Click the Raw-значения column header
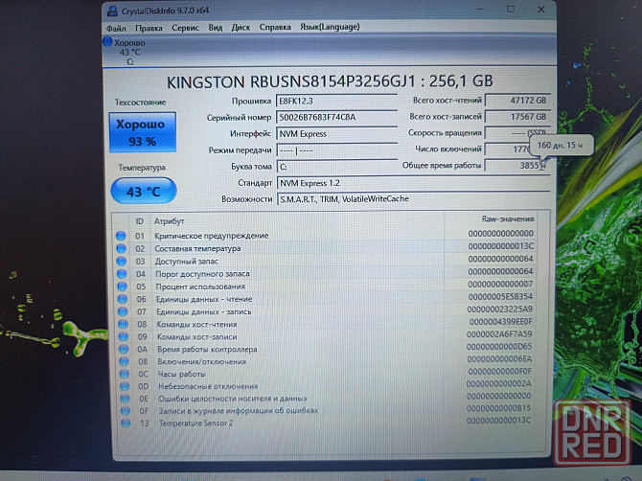Screen dimensions: 642x481 pyautogui.click(x=507, y=219)
